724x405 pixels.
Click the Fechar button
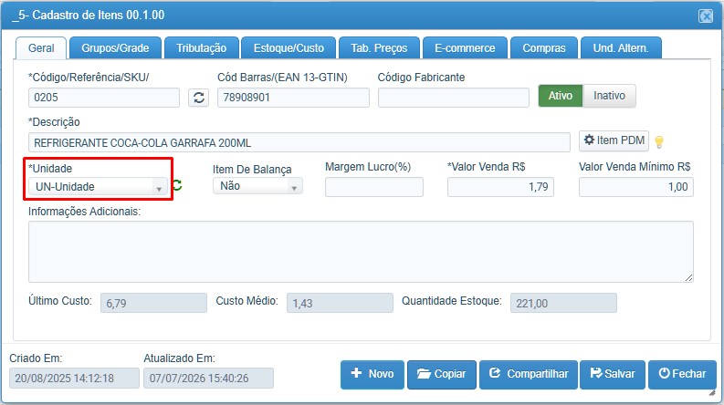pos(682,374)
